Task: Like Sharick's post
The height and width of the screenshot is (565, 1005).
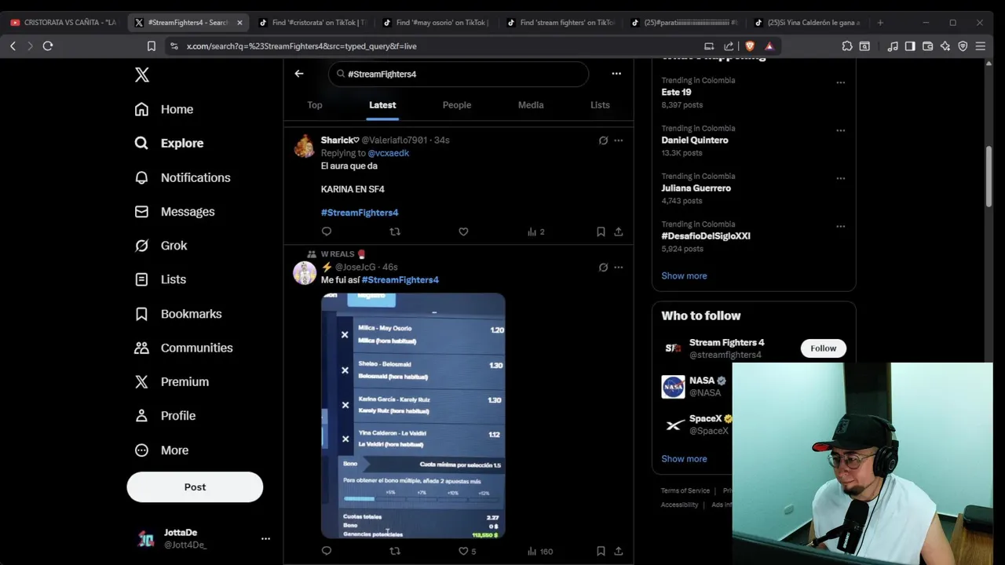Action: pyautogui.click(x=463, y=231)
